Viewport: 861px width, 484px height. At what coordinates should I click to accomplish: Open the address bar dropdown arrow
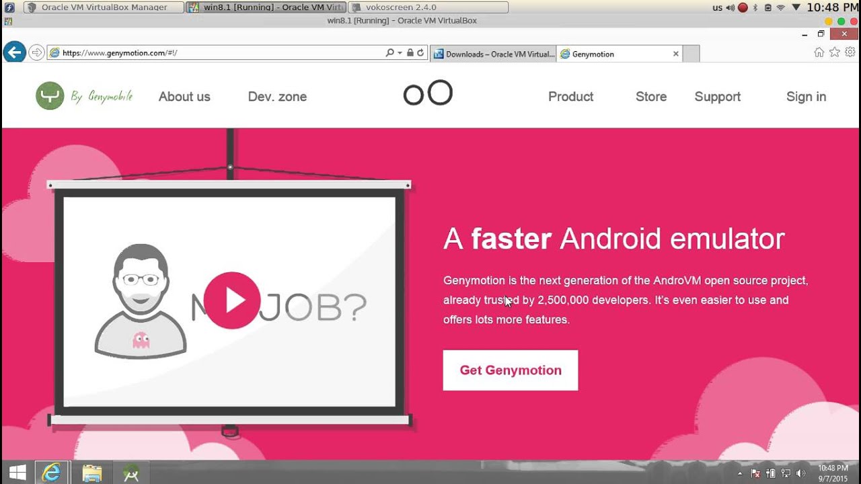(400, 52)
